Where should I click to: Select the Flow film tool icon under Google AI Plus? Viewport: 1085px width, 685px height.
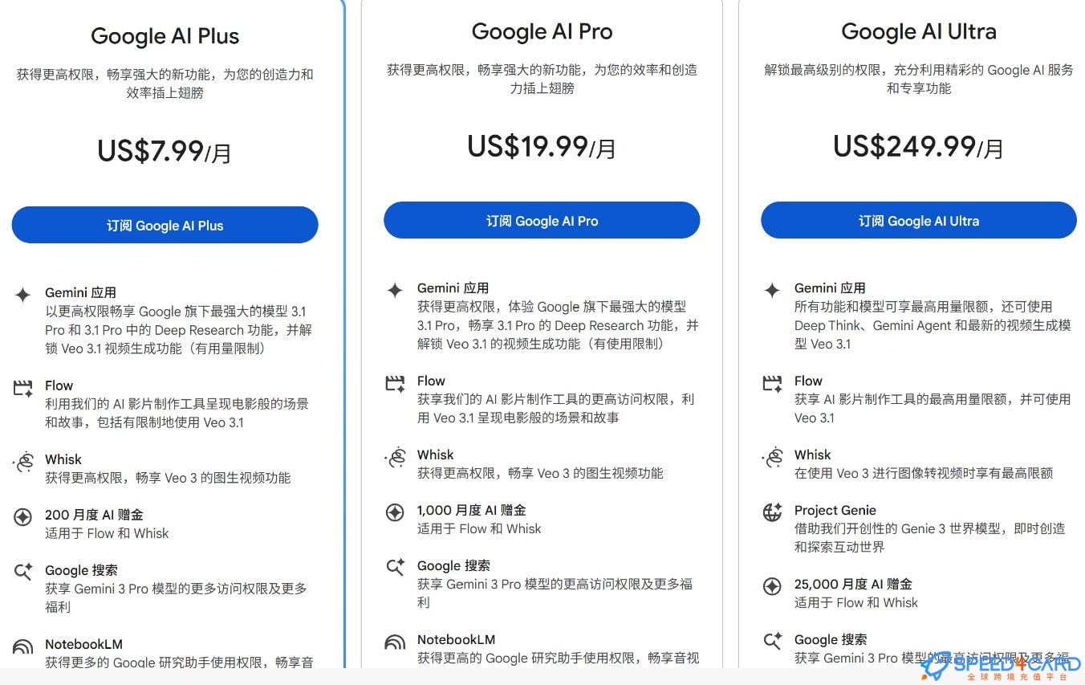coord(23,388)
